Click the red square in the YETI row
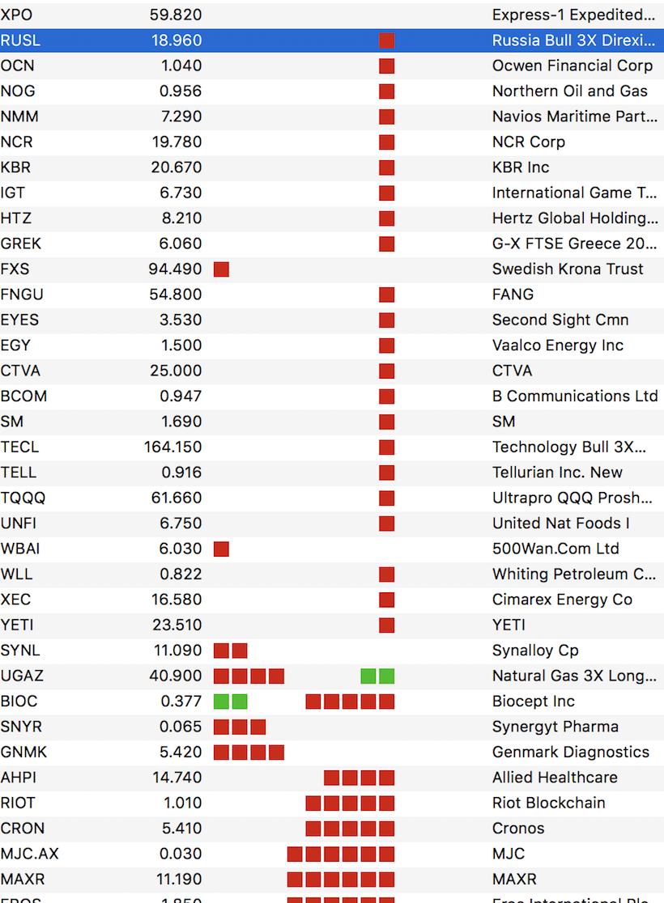The width and height of the screenshot is (664, 903). click(386, 625)
